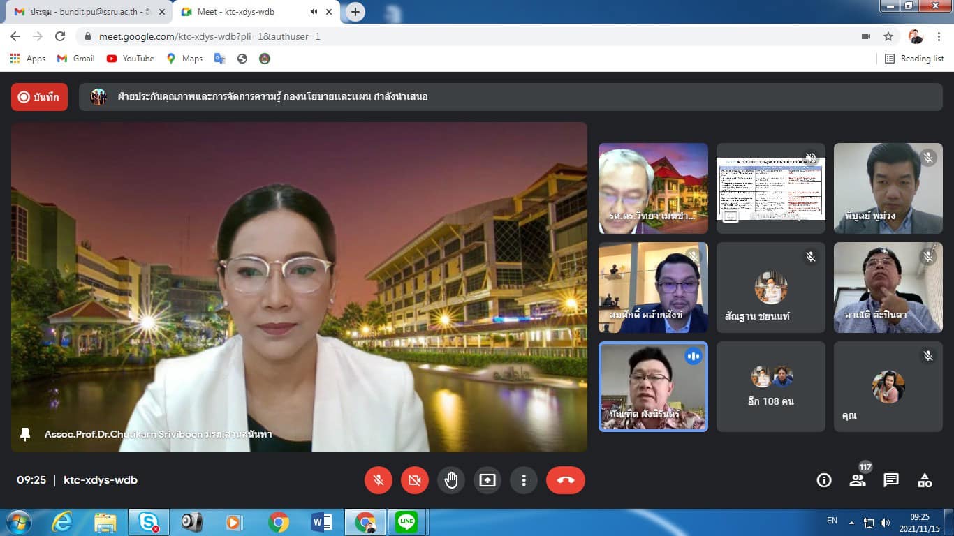Open a new browser tab
Screen dimensions: 954x536
[x=355, y=12]
